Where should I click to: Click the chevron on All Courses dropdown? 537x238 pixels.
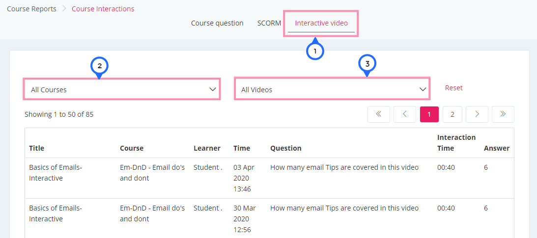pyautogui.click(x=212, y=89)
